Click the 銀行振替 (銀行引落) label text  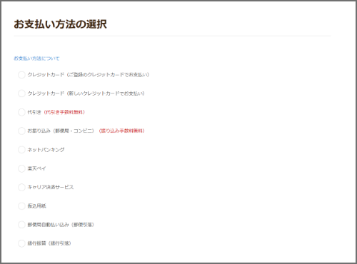coord(49,243)
